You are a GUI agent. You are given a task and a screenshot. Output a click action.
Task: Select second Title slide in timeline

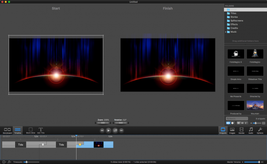(61, 145)
